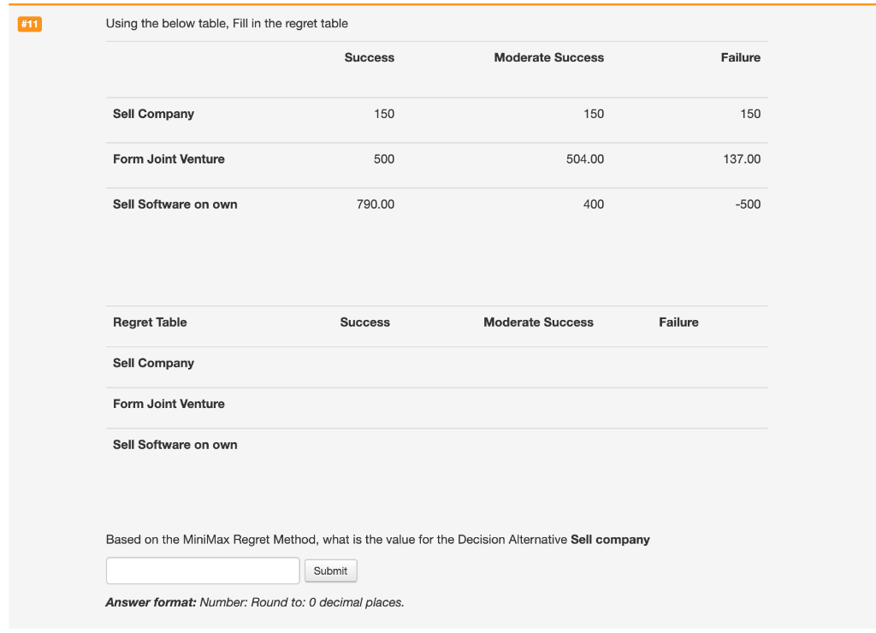The height and width of the screenshot is (633, 876).
Task: Focus the answer input field
Action: [203, 571]
